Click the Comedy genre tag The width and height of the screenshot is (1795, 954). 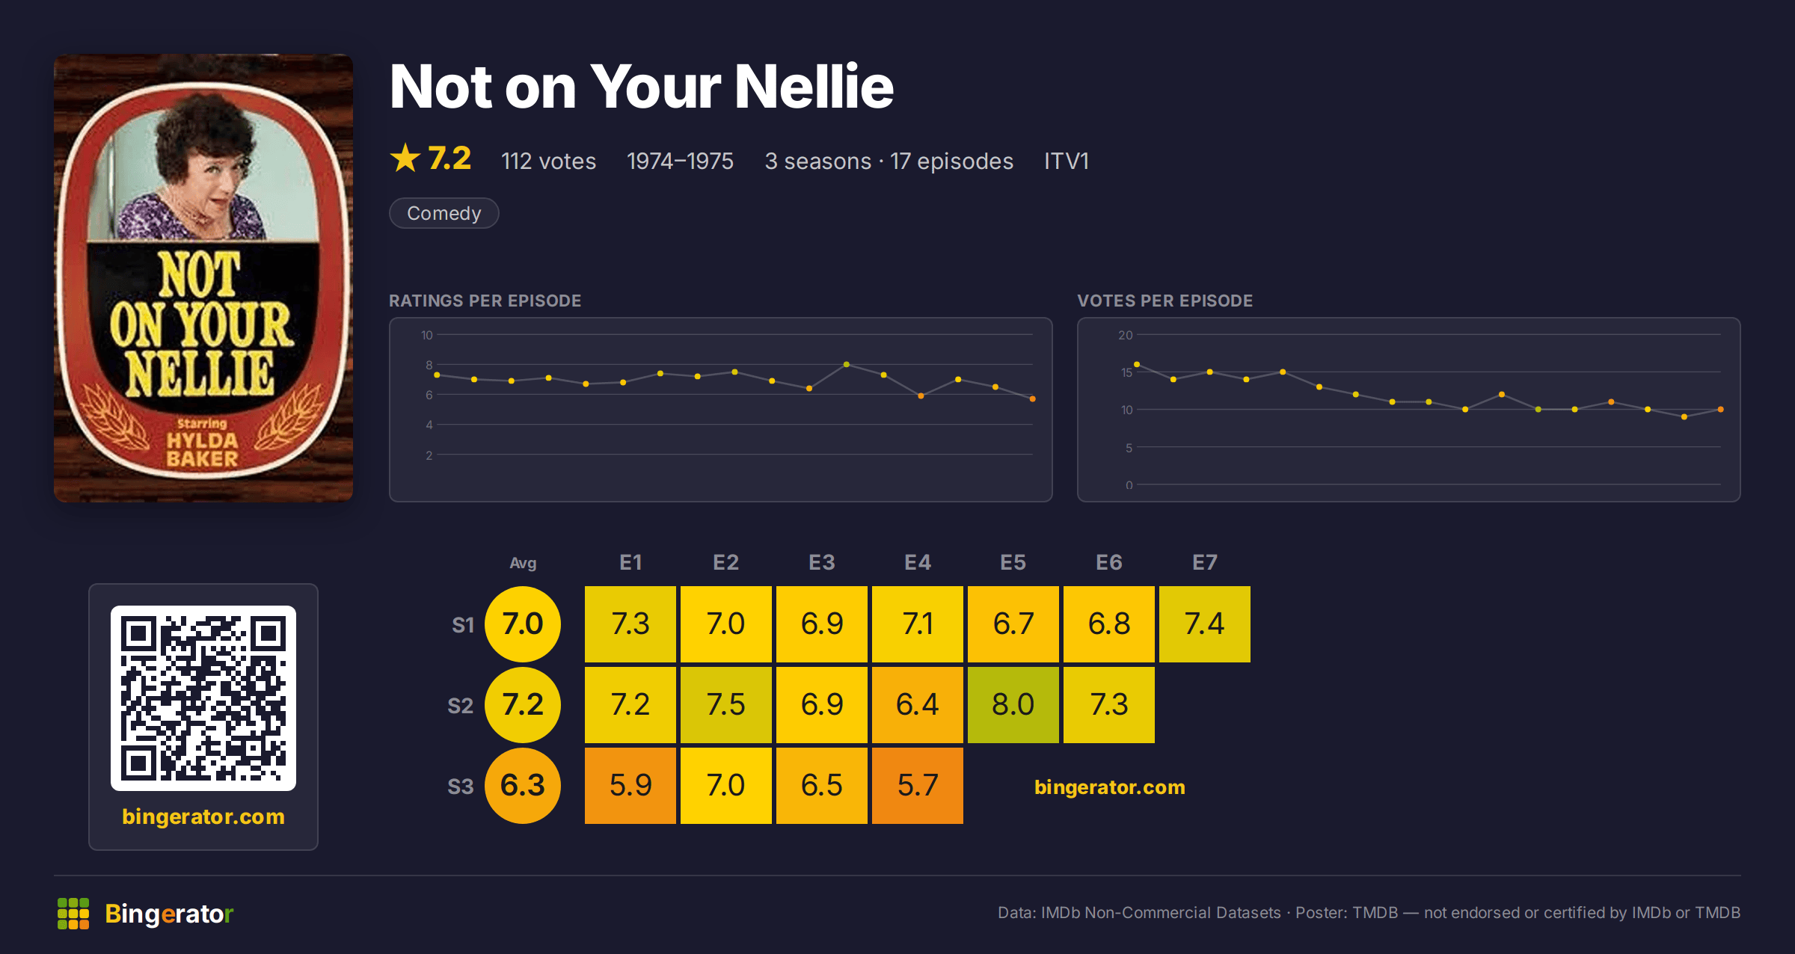[444, 213]
